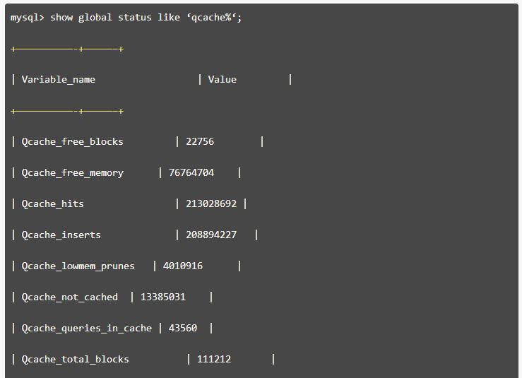Screen dimensions: 522x378
Task: Select the Qcache_hits variable name
Action: click(52, 203)
